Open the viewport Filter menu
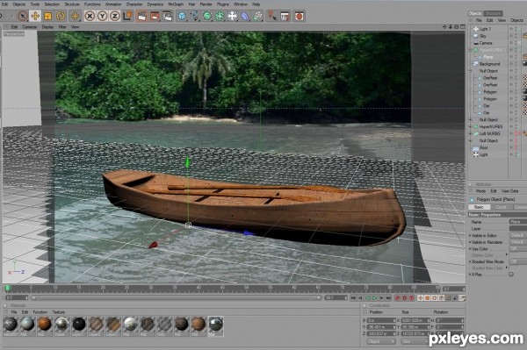The image size is (527, 350). coord(62,27)
